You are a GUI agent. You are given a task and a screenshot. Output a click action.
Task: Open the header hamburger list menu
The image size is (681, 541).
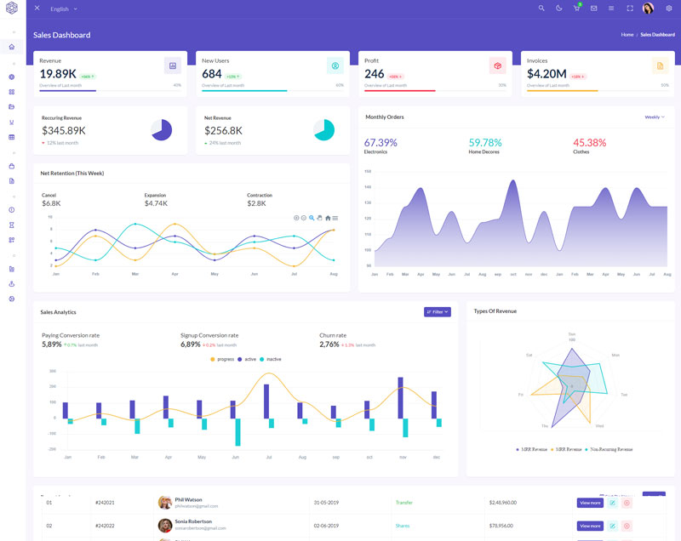click(x=611, y=9)
